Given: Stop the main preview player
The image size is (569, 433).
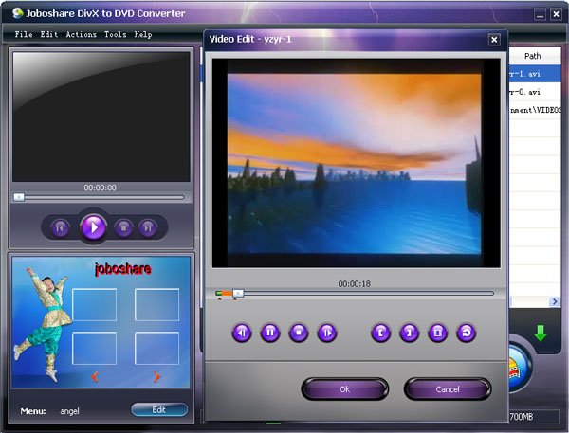Looking at the screenshot, I should point(123,228).
